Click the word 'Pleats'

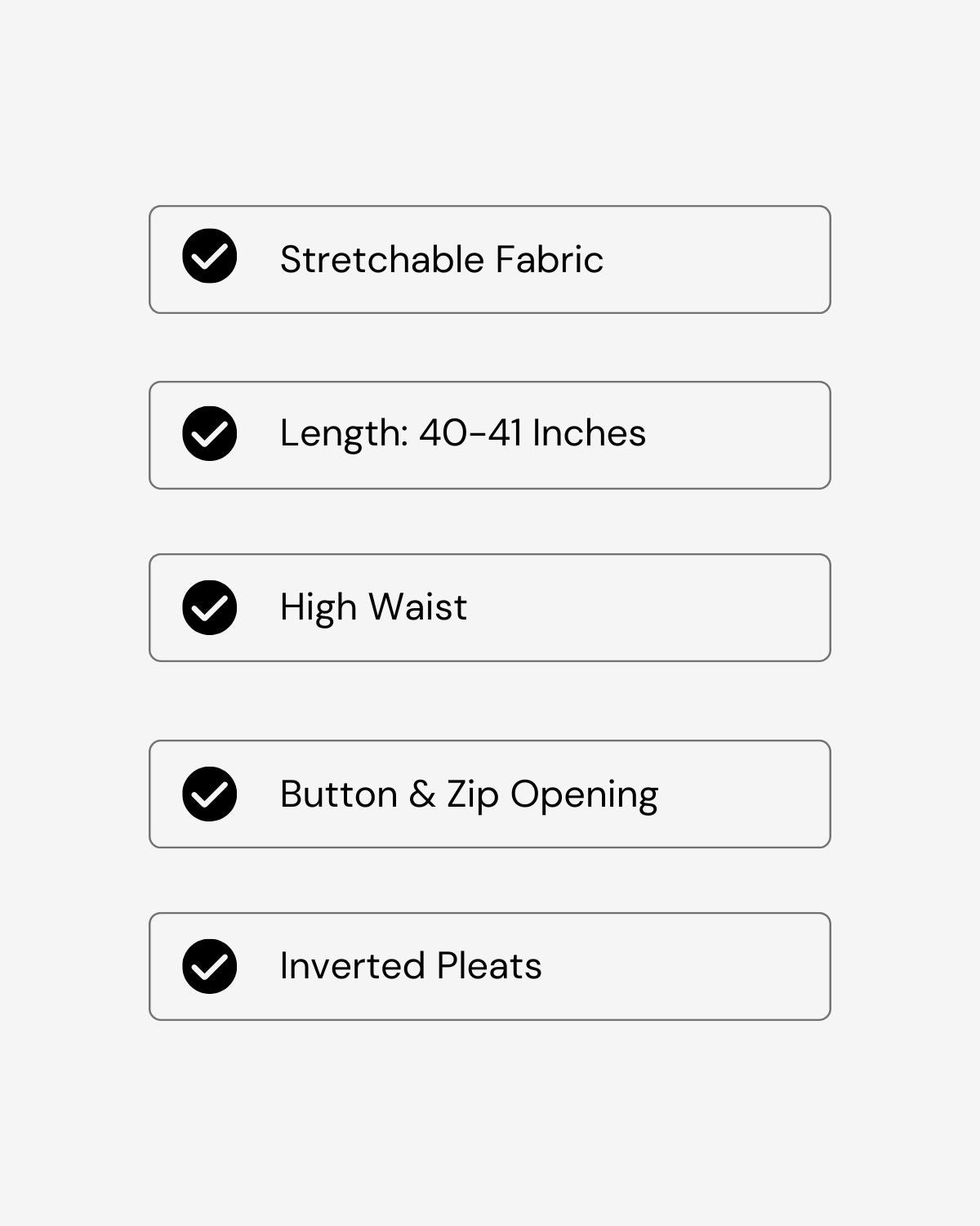coord(489,966)
